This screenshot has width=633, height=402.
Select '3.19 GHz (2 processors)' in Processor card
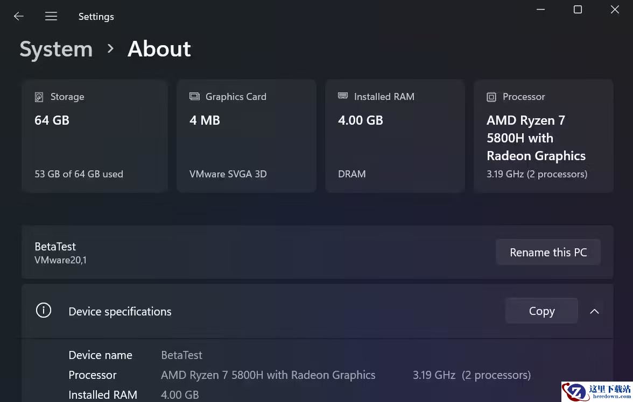(537, 174)
